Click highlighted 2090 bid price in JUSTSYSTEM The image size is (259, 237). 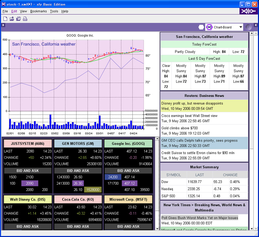pos(30,183)
